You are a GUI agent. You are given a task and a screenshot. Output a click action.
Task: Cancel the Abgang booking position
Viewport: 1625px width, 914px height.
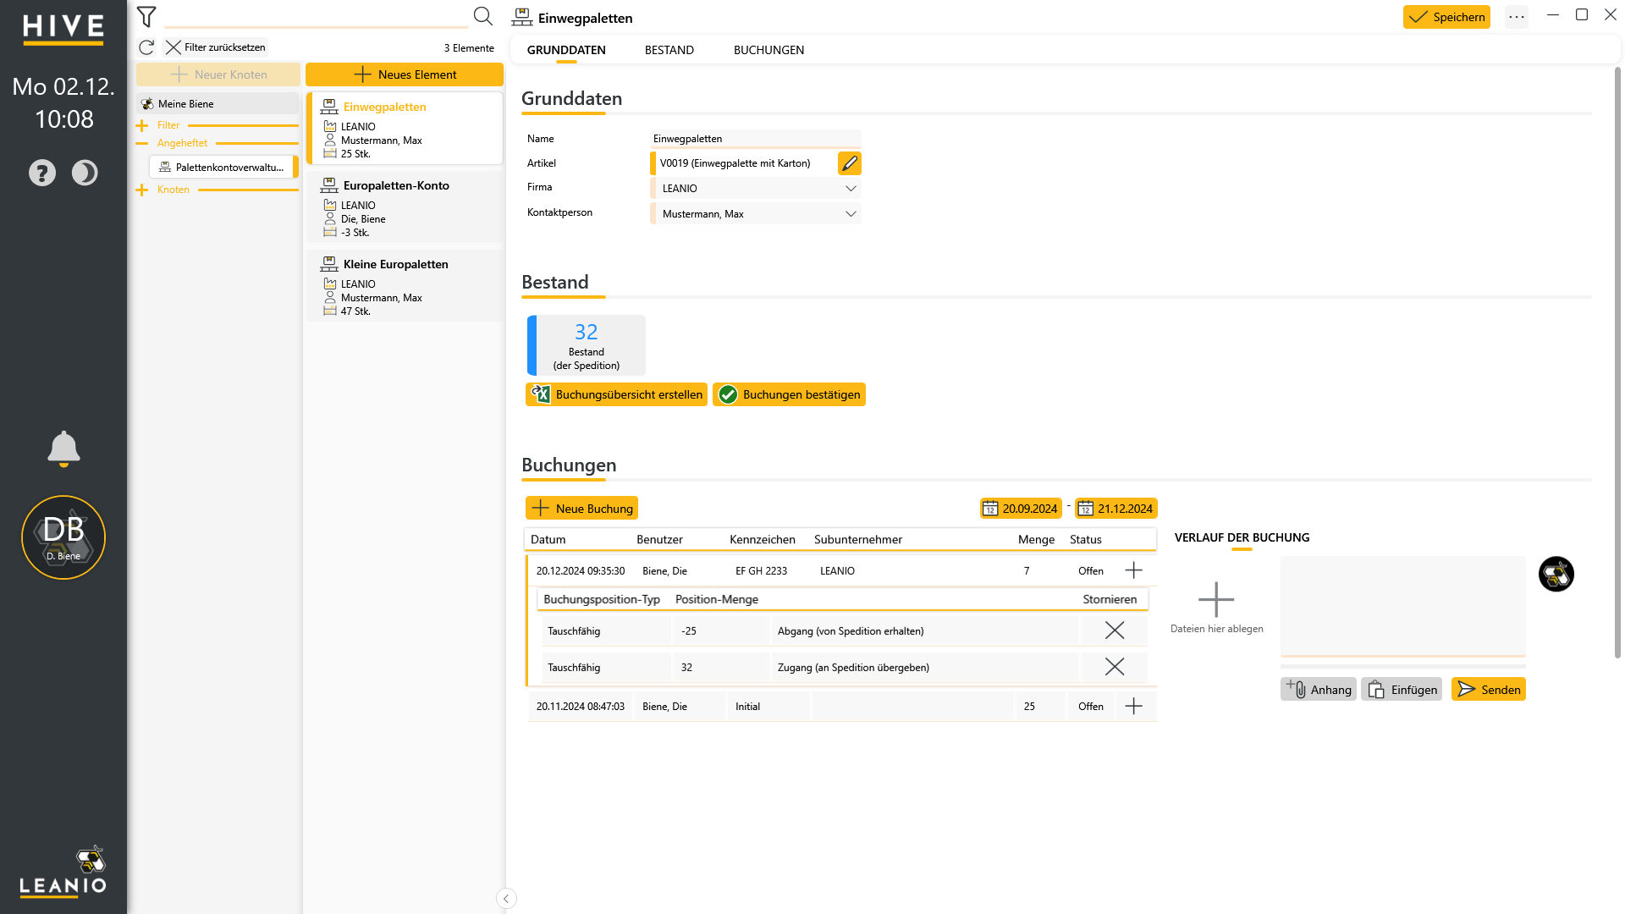coord(1115,630)
